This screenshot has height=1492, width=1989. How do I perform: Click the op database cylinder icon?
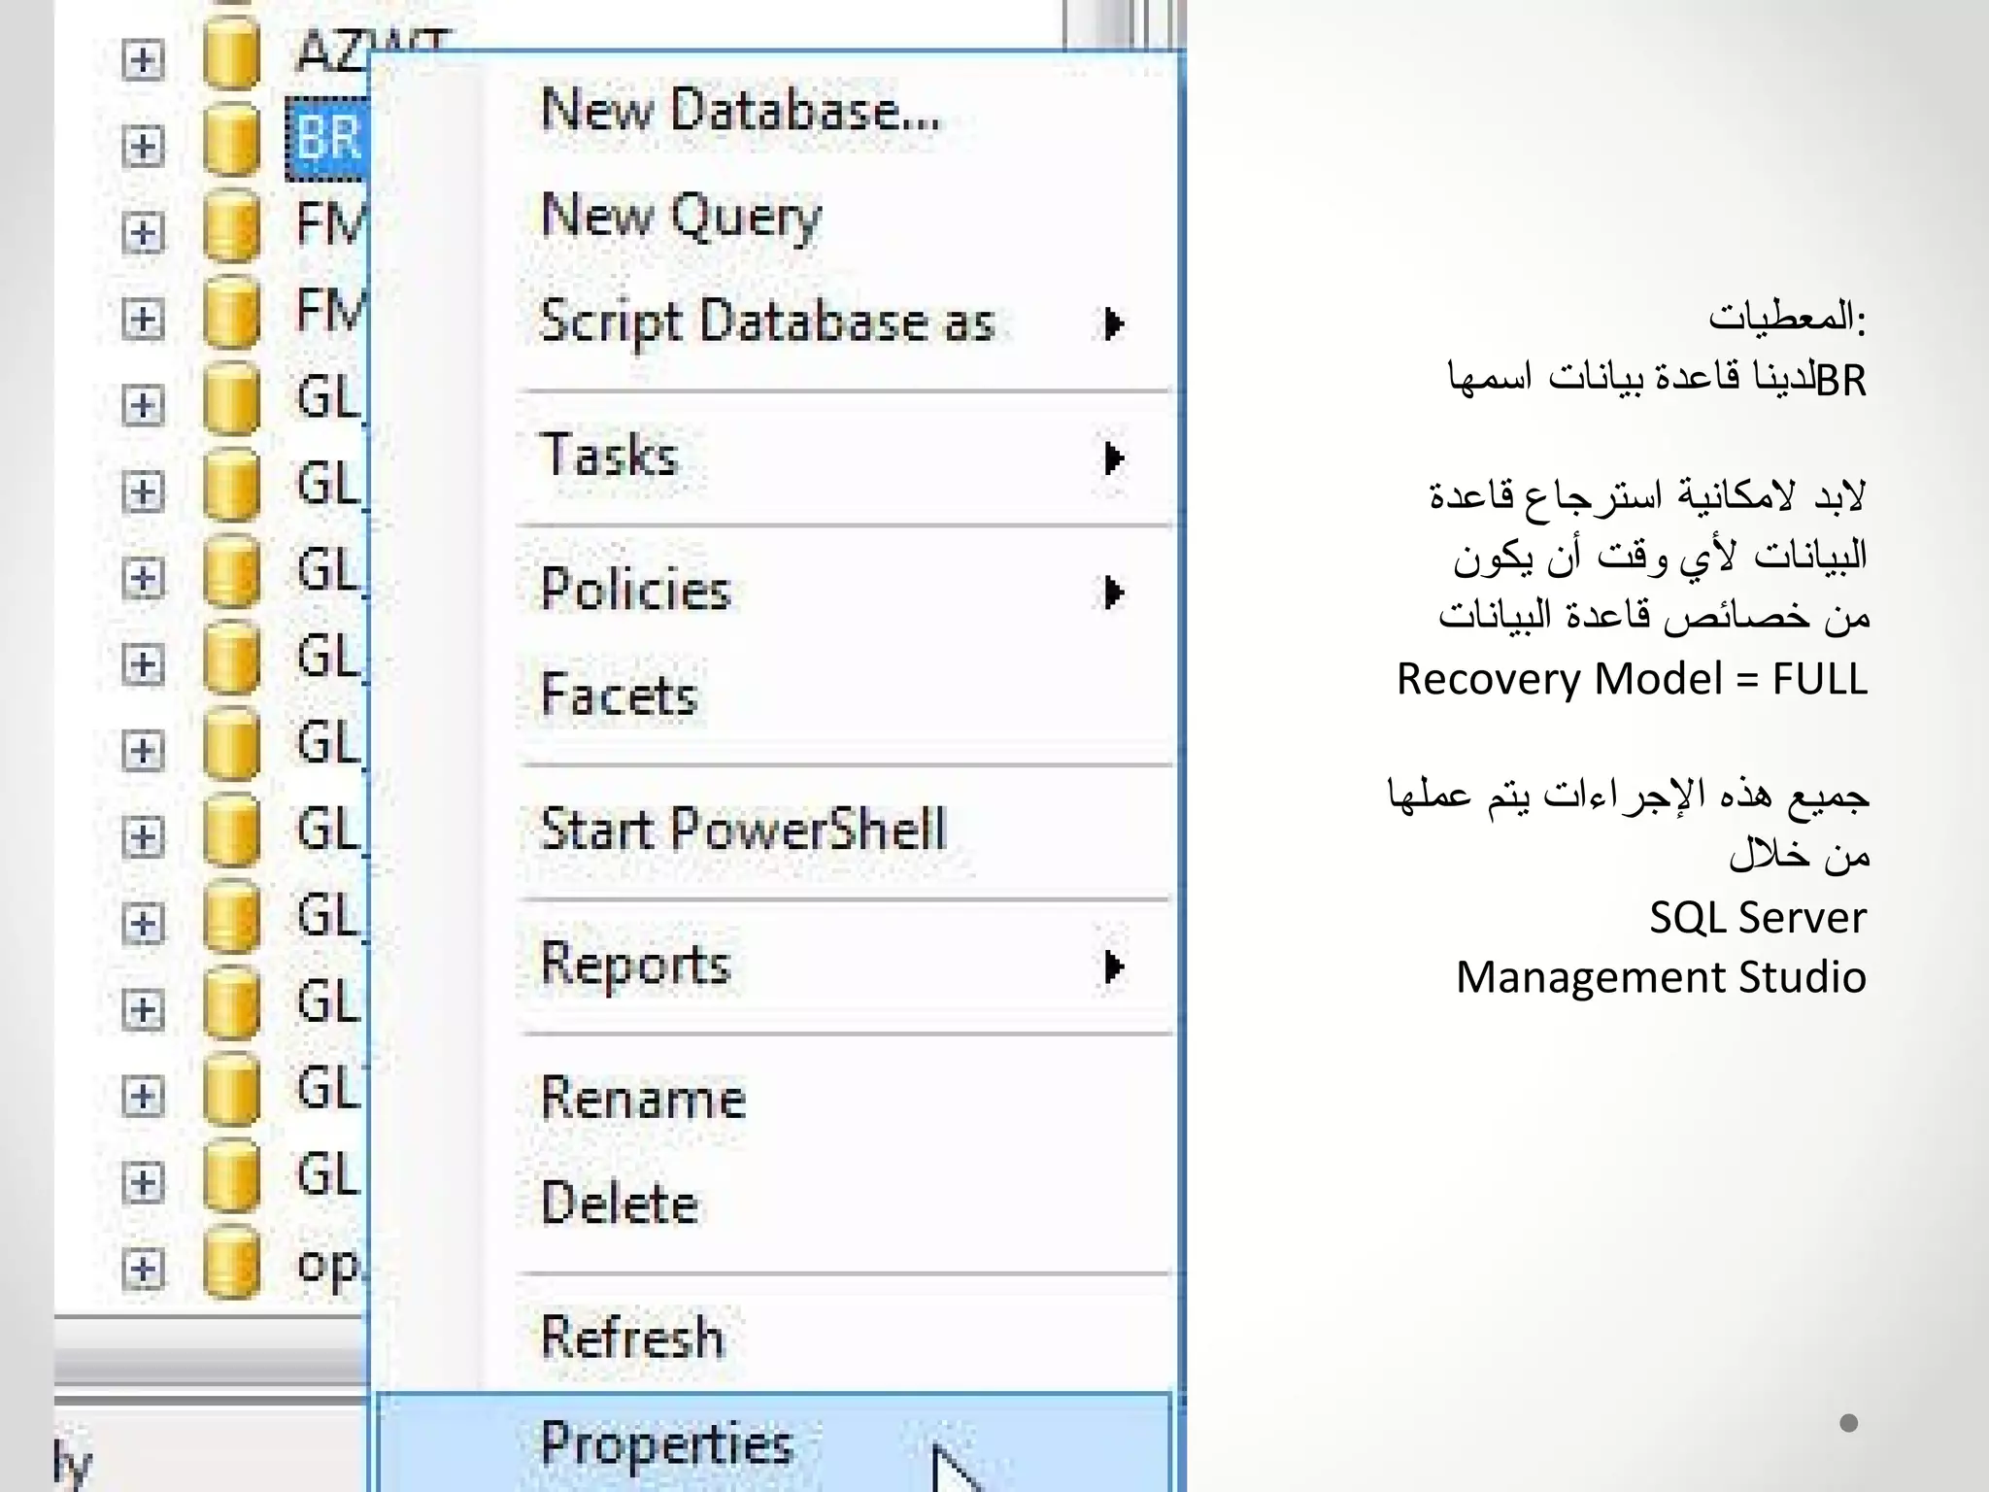pyautogui.click(x=231, y=1262)
